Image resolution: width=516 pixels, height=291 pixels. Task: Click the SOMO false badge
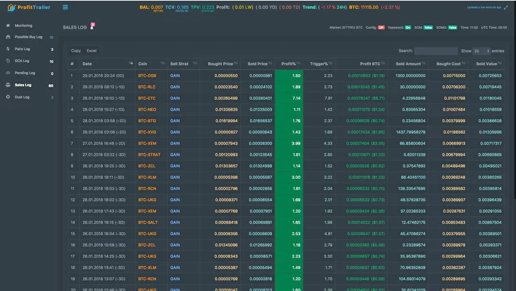click(x=453, y=28)
